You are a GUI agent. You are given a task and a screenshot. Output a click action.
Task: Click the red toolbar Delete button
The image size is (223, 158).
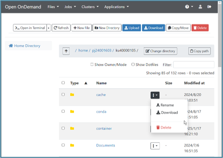pyautogui.click(x=200, y=28)
